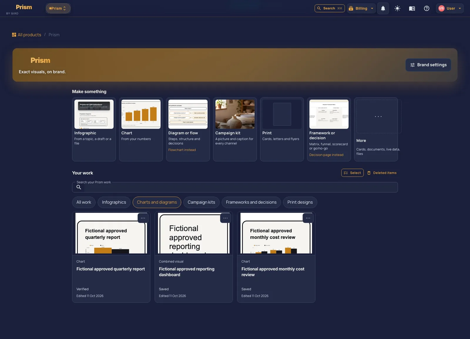Switch to Campaign kits filter
The height and width of the screenshot is (339, 470).
[x=202, y=202]
